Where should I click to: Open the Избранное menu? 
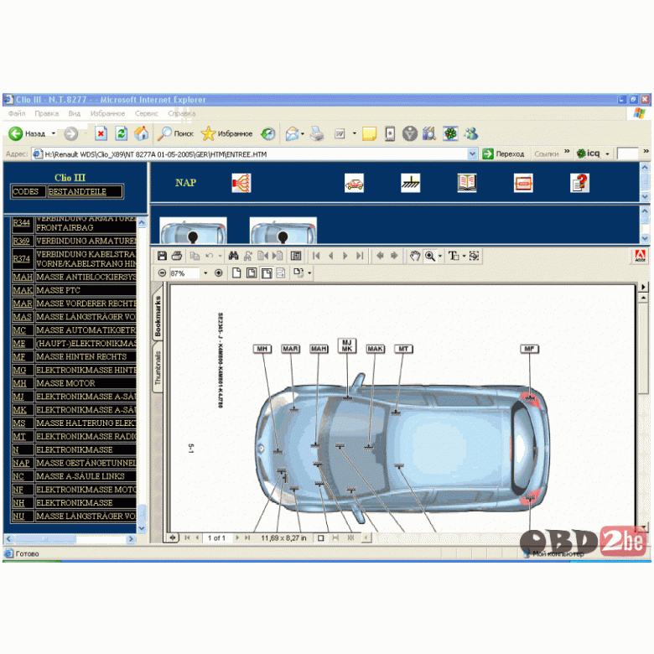(x=107, y=113)
